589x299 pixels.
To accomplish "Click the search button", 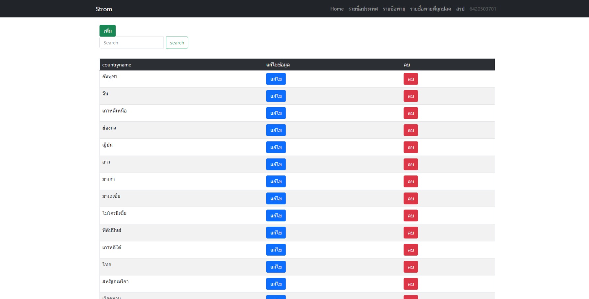I will [177, 42].
